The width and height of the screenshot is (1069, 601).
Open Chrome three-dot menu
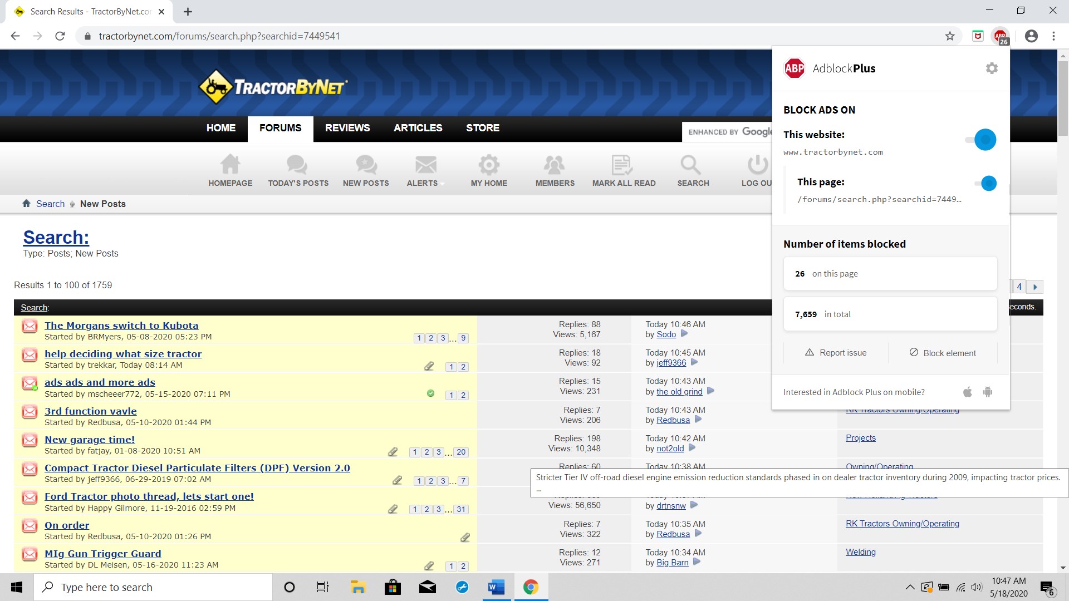coord(1053,36)
